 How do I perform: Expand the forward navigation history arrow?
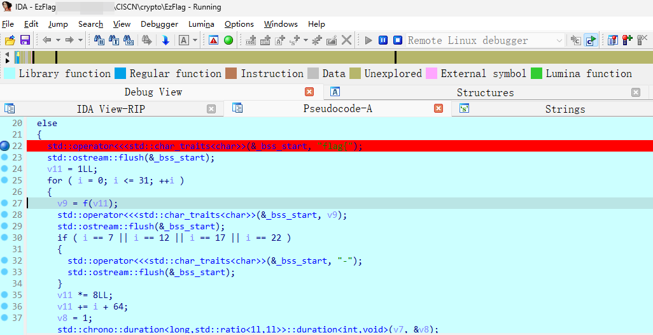tap(80, 40)
